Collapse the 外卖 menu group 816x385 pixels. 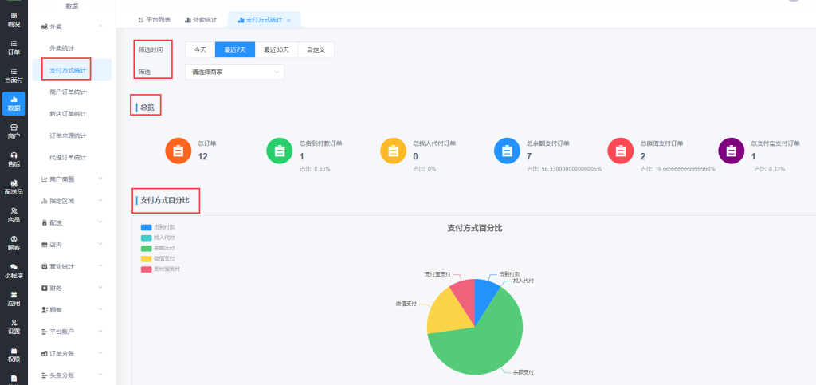click(x=70, y=26)
